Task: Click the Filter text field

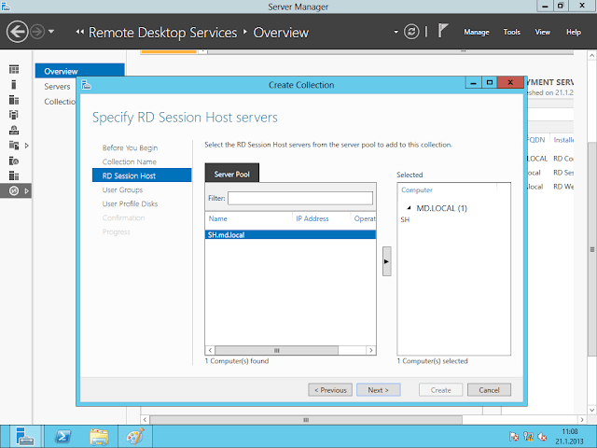Action: click(x=299, y=198)
